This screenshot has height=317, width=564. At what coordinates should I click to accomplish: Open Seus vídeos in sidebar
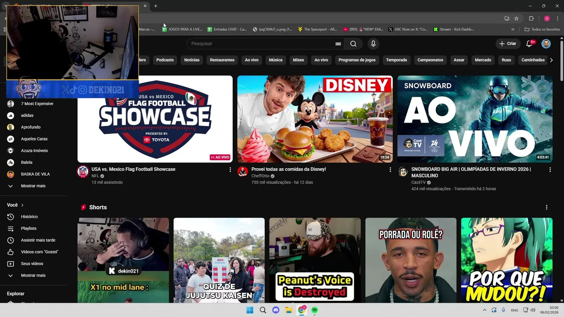click(32, 264)
